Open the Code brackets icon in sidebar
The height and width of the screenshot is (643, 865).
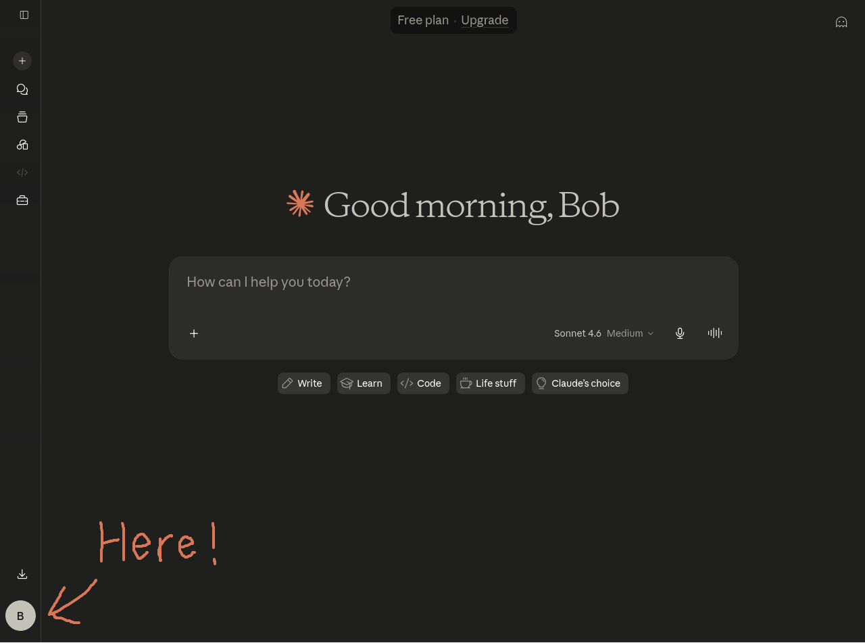pyautogui.click(x=22, y=172)
